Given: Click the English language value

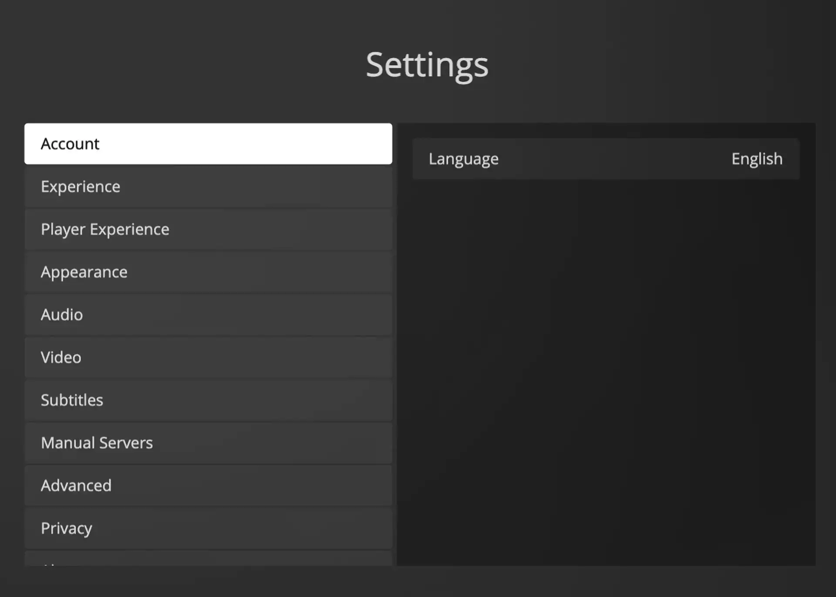Looking at the screenshot, I should (x=757, y=159).
